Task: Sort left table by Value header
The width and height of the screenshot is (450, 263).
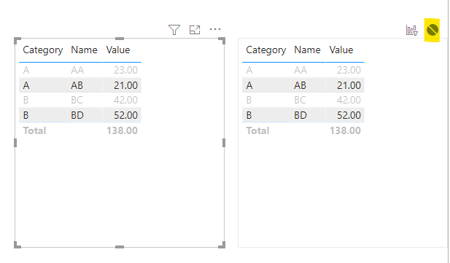Action: click(x=118, y=50)
